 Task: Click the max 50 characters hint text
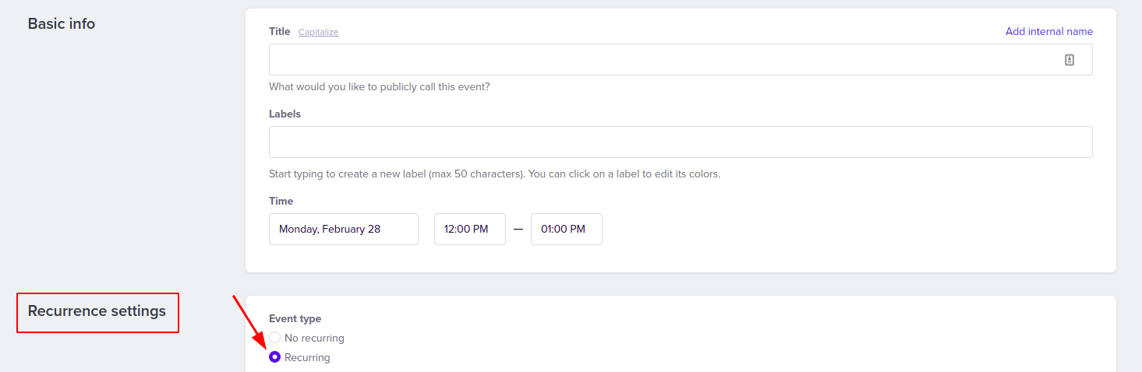coord(494,174)
